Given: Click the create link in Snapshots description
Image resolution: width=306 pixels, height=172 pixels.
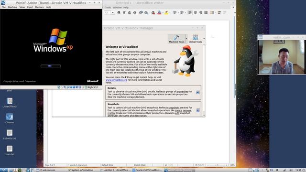Looking at the screenshot, I should [178, 110].
